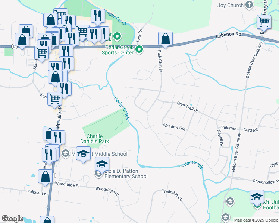The width and height of the screenshot is (279, 223).
Task: Click the Cedar Creek Sports Center green pin
Action: click(x=139, y=49)
